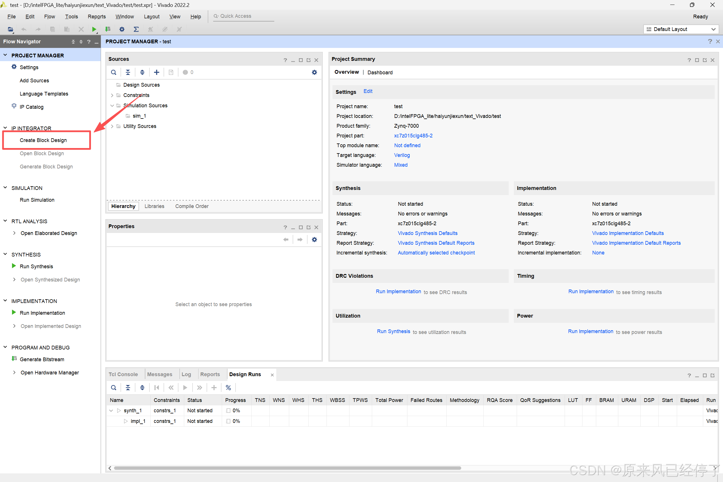Click the Edit settings link
The image size is (723, 482).
click(x=368, y=91)
